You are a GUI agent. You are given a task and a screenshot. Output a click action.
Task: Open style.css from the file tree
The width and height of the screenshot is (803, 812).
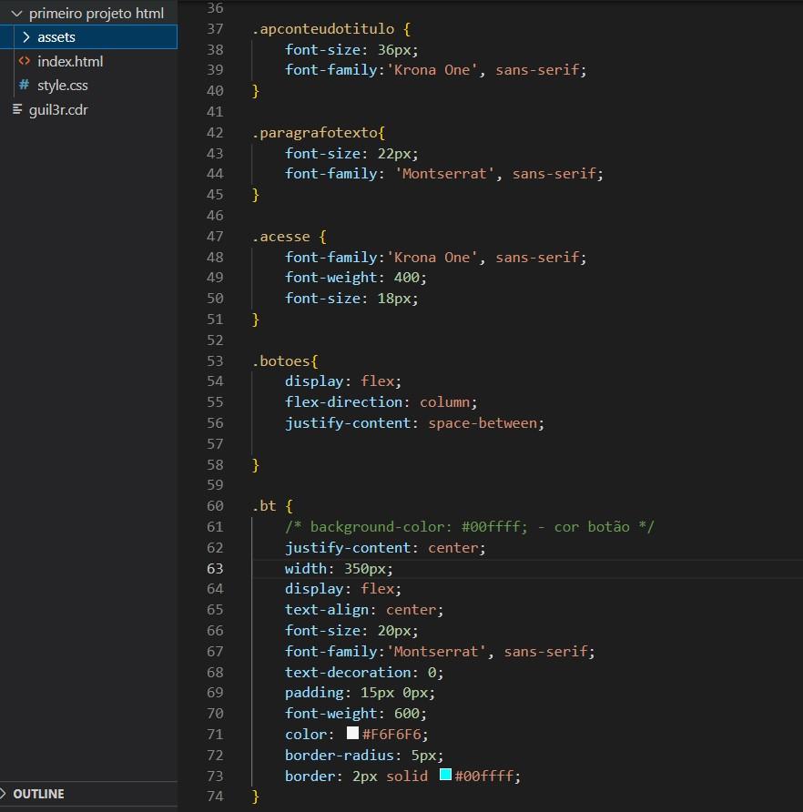[x=62, y=85]
